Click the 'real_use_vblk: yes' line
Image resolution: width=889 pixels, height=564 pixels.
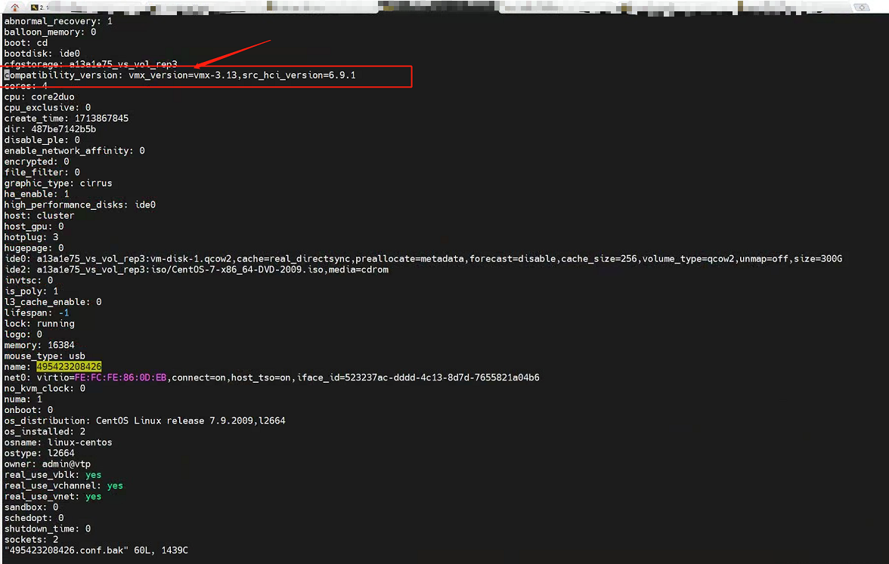53,474
